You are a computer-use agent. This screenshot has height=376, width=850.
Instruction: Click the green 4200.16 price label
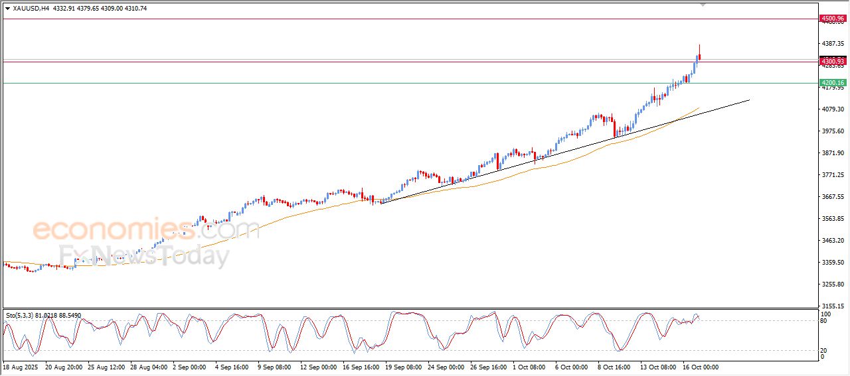pos(833,83)
